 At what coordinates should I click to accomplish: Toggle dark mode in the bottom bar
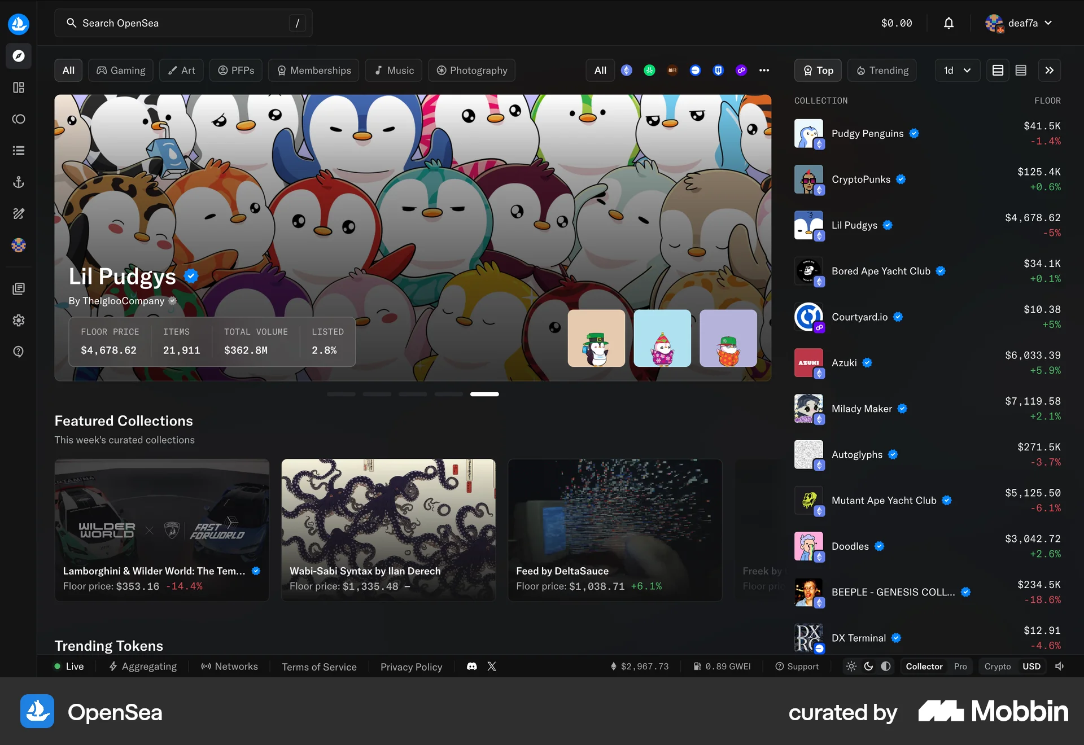point(868,667)
